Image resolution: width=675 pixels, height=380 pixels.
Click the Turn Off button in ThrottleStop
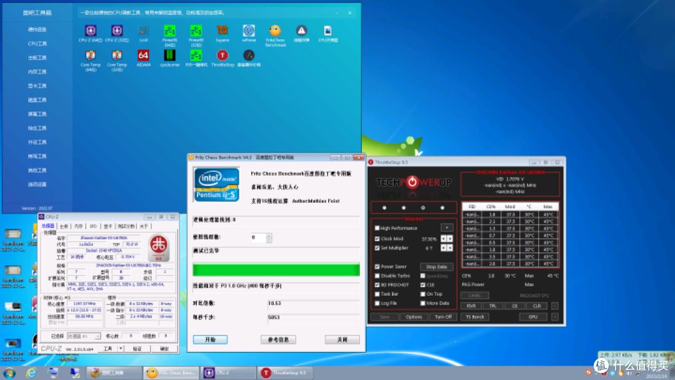[x=443, y=317]
